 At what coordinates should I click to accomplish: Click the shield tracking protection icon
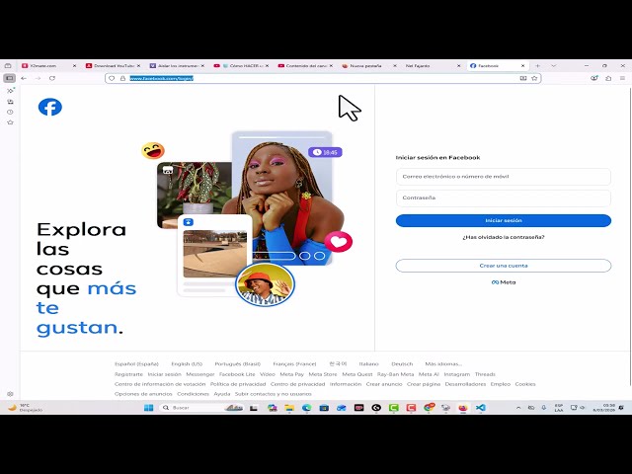pos(112,78)
